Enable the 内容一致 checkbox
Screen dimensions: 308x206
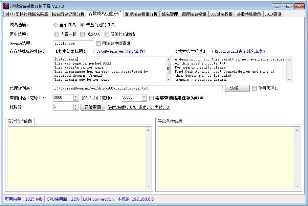(57, 34)
